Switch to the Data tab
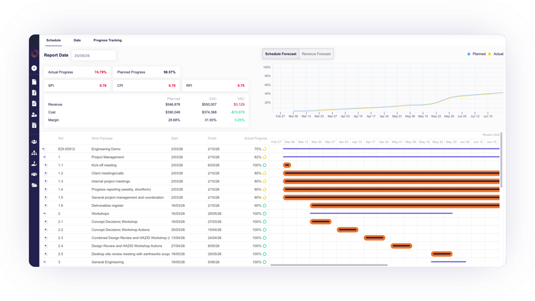The width and height of the screenshot is (535, 301). (77, 40)
